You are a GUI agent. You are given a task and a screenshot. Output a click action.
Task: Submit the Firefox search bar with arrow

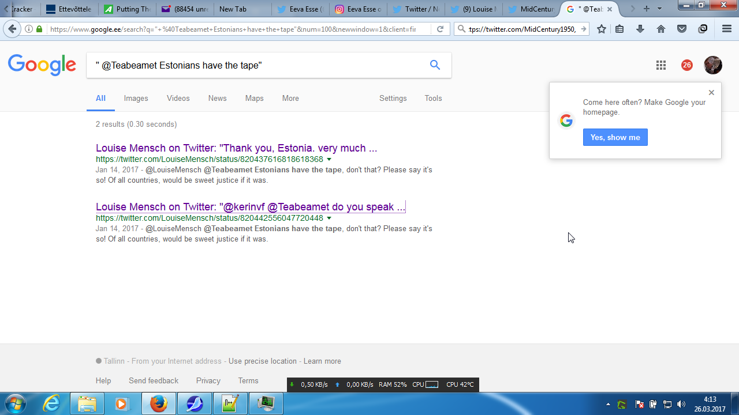click(583, 29)
